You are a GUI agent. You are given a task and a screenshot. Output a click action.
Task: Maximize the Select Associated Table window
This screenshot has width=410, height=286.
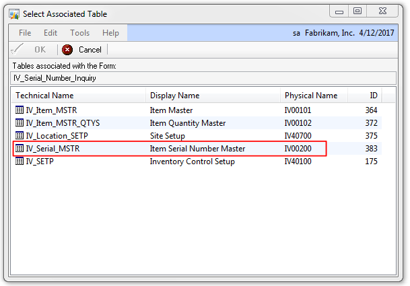point(357,11)
